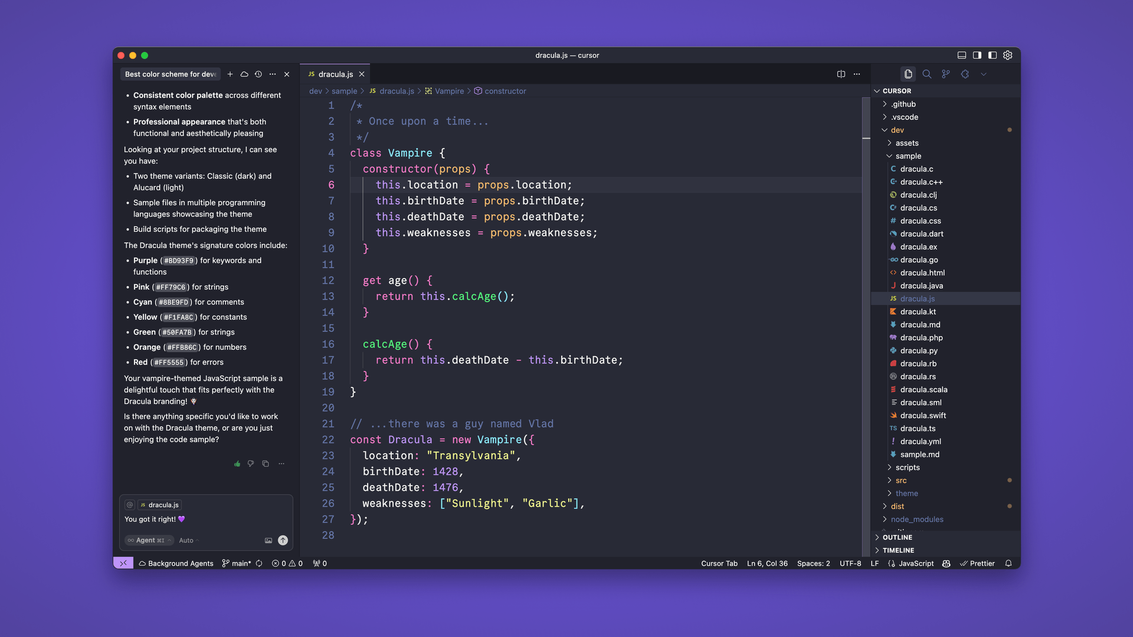Open the Extensions icon in the sidebar
Viewport: 1133px width, 637px height.
point(965,74)
